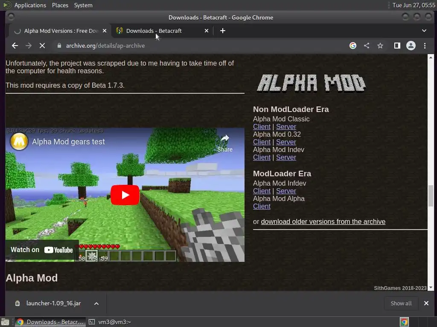Click Chrome workspace icon in bottom panel
437x327 pixels.
coord(404,322)
